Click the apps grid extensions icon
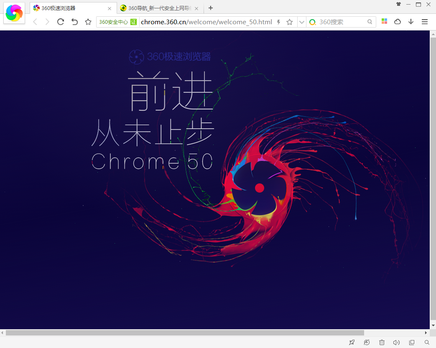The image size is (436, 348). coord(384,21)
